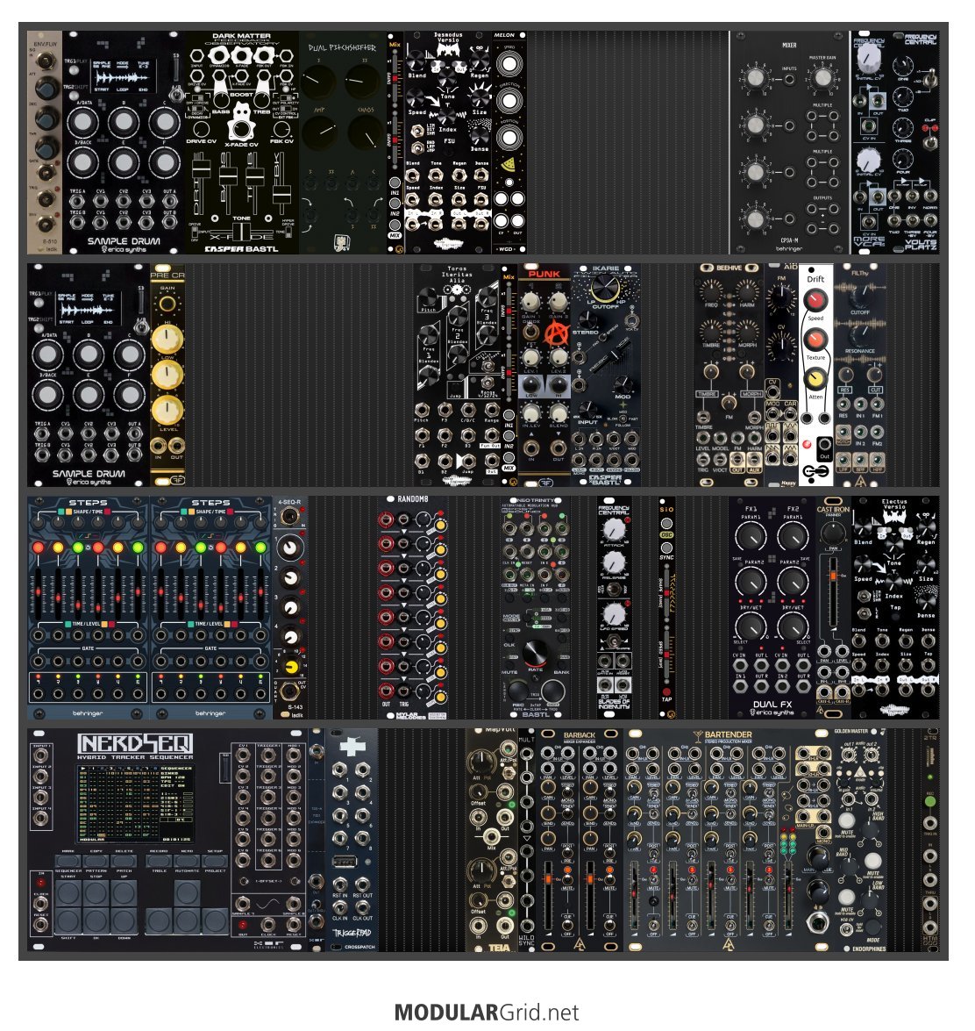Screen dimensions: 975x1031
Task: Select the beige ENV/FLW E-510 module
Action: (46, 142)
